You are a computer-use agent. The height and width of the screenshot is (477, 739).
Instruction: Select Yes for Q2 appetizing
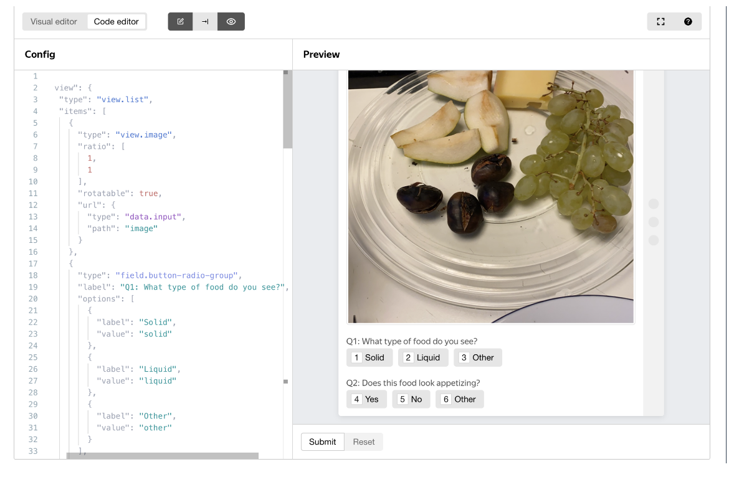(x=366, y=399)
